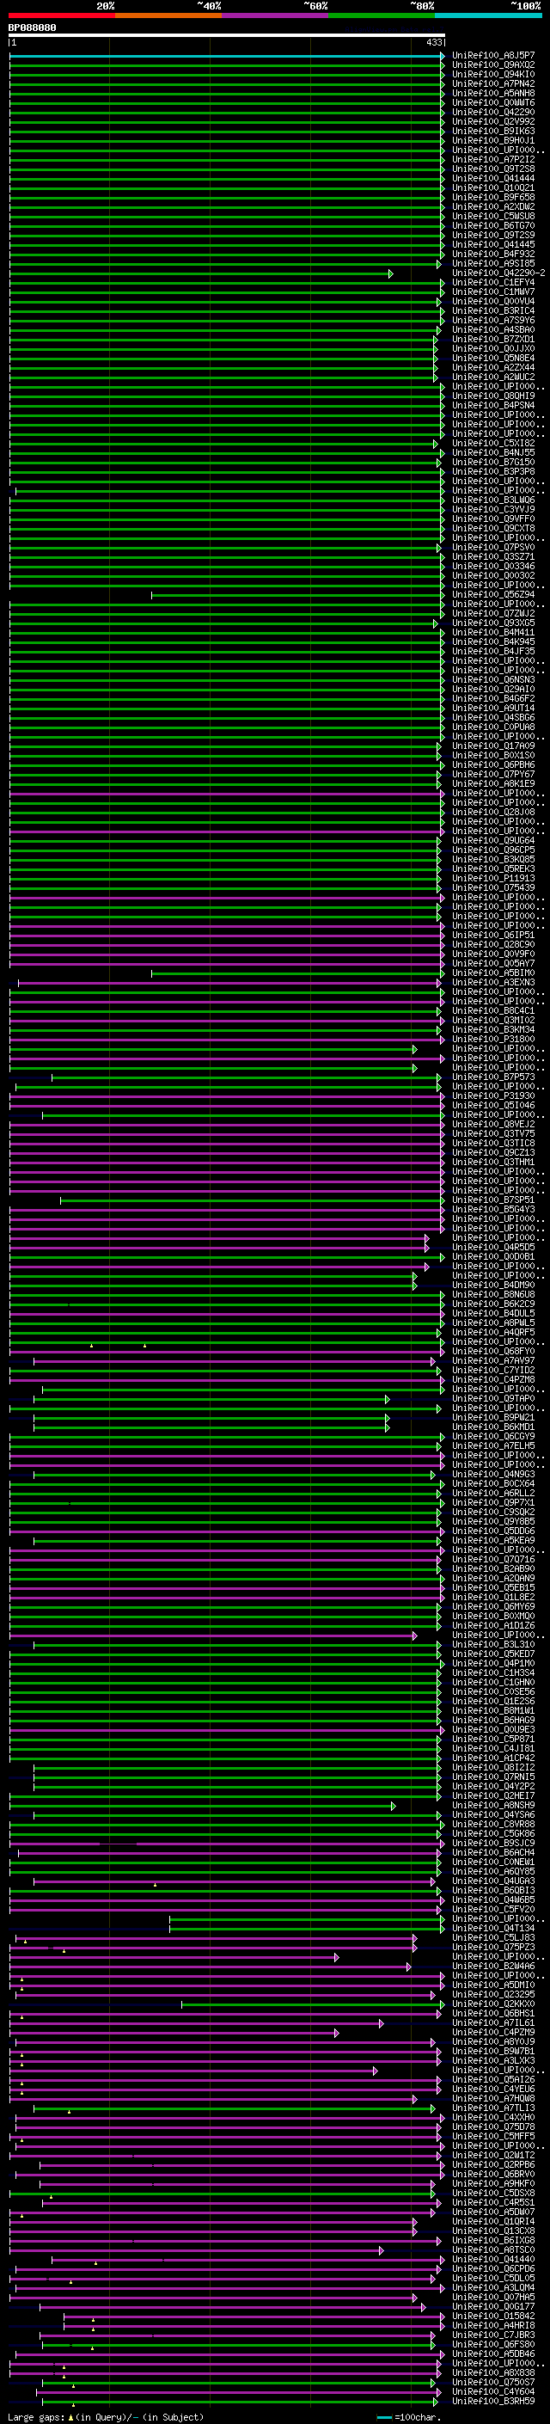Click the cyan ~100% identity legend bar
This screenshot has height=2424, width=550.
tap(489, 15)
